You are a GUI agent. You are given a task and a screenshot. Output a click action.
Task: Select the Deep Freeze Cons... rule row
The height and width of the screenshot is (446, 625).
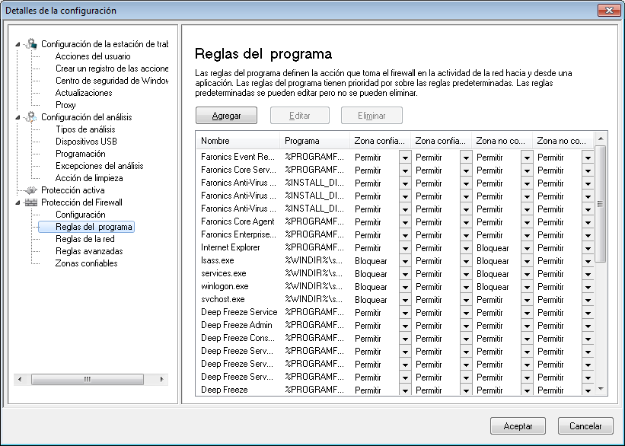click(x=394, y=338)
